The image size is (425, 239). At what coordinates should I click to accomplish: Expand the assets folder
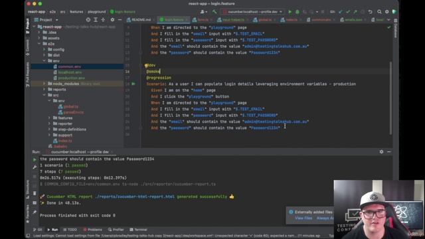pyautogui.click(x=39, y=39)
